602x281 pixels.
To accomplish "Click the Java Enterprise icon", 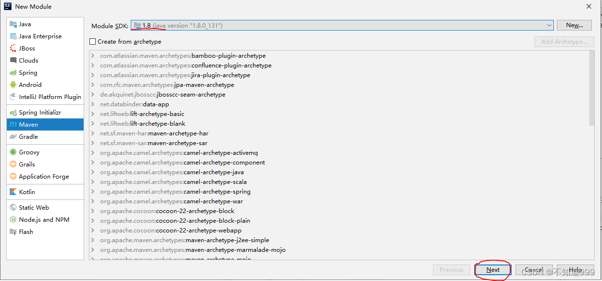I will click(x=13, y=36).
